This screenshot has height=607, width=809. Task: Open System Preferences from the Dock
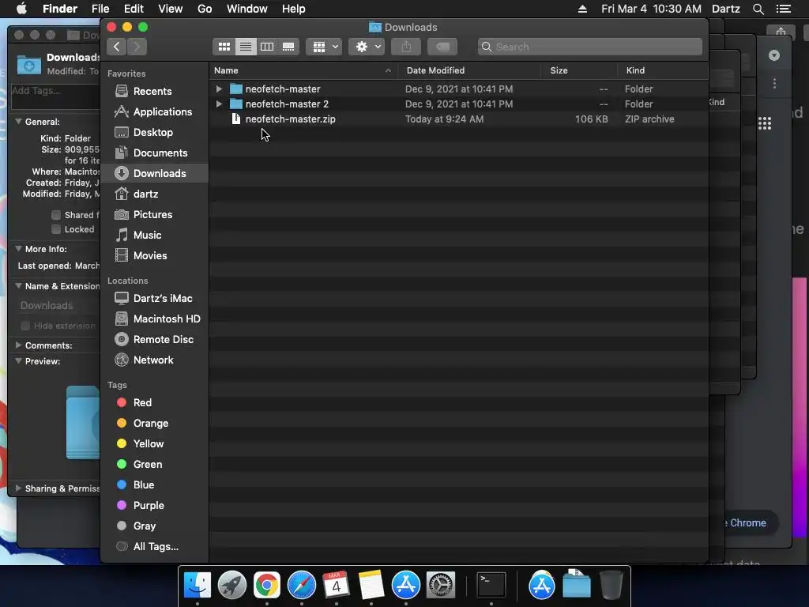[440, 585]
